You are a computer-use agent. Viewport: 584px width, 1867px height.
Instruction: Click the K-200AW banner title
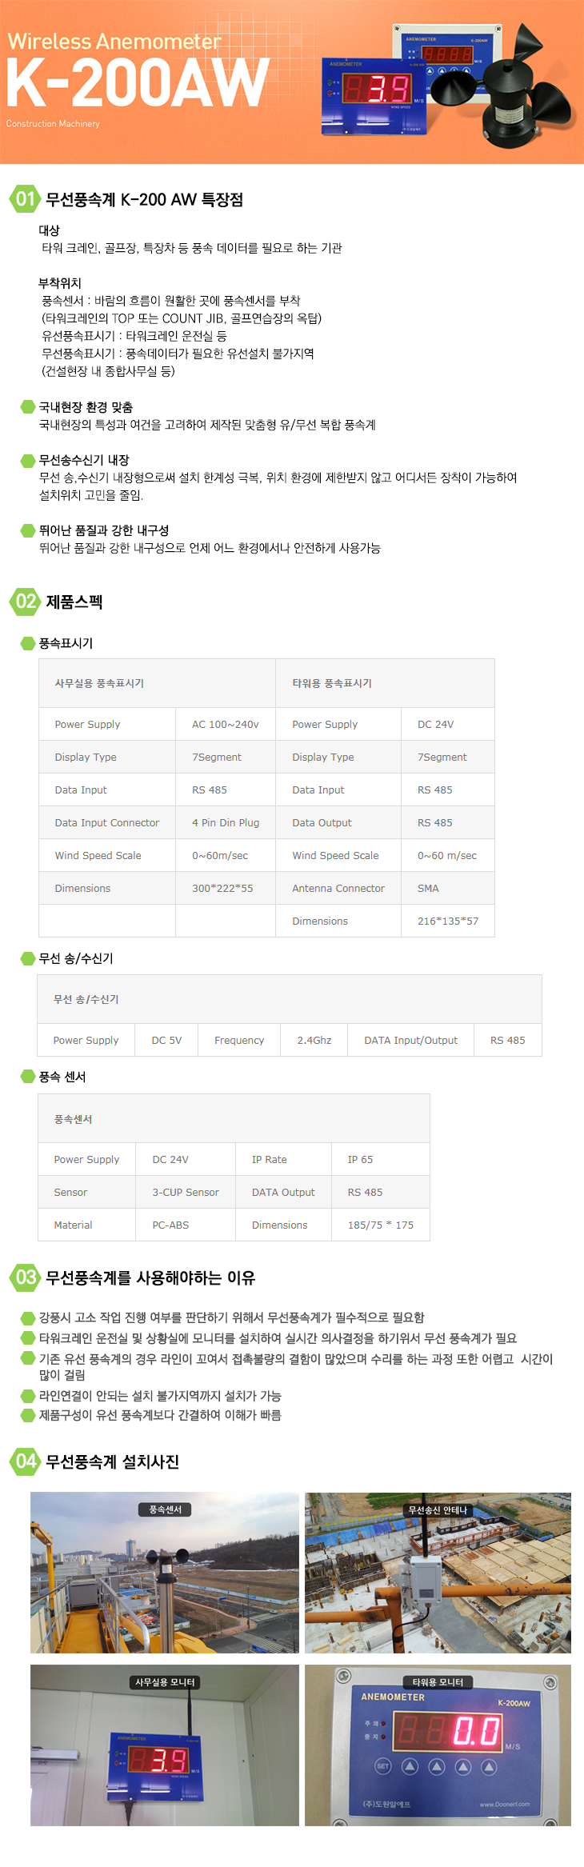[138, 84]
